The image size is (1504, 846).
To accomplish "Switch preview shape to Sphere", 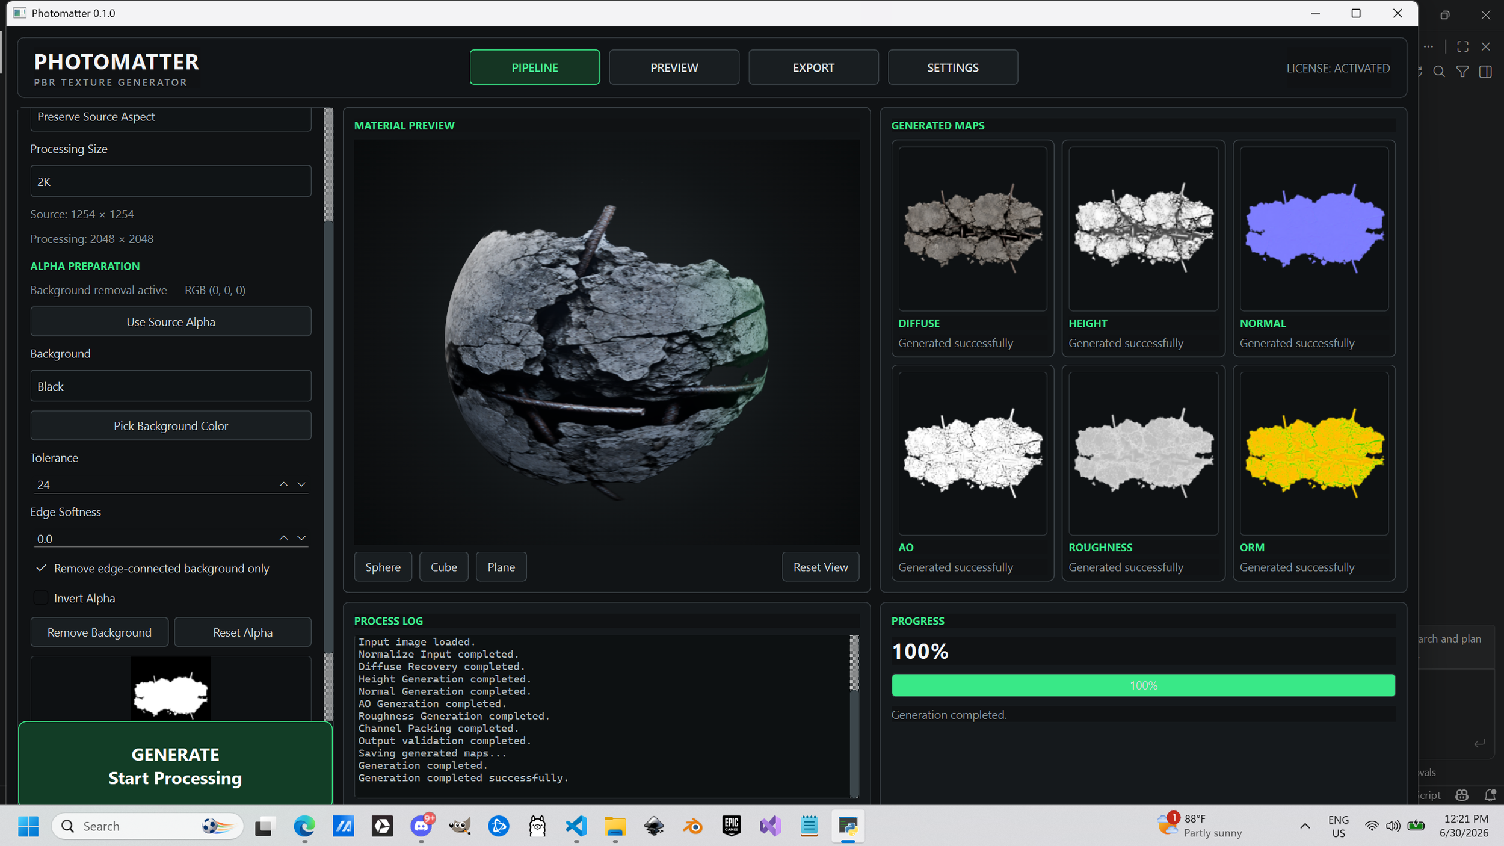I will pos(383,567).
